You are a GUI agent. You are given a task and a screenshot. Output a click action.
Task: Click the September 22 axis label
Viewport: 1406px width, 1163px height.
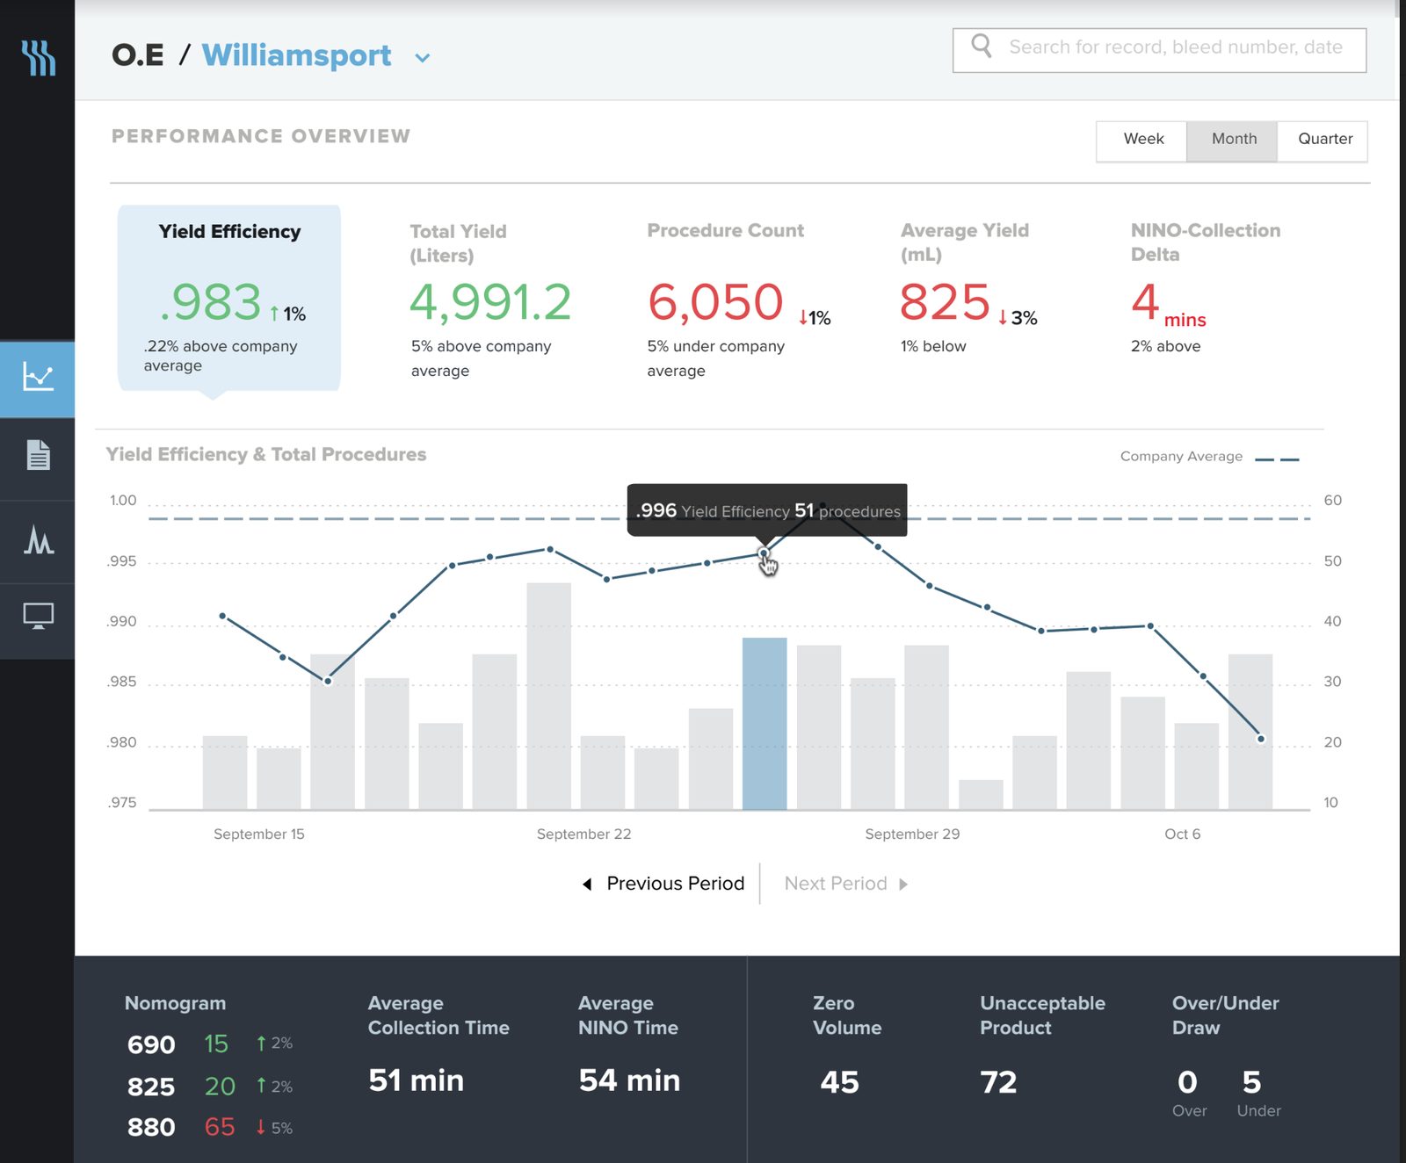click(x=583, y=834)
